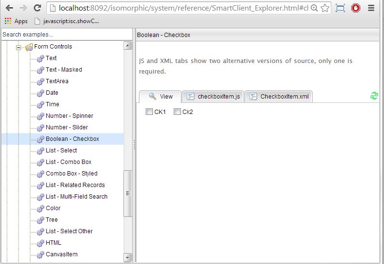The image size is (384, 264).
Task: Bookmark page using star icon
Action: coord(325,8)
